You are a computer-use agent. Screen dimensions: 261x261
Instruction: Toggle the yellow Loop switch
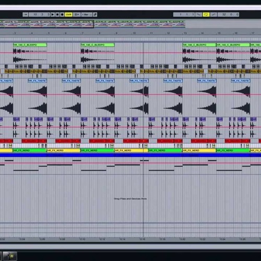tap(206, 15)
